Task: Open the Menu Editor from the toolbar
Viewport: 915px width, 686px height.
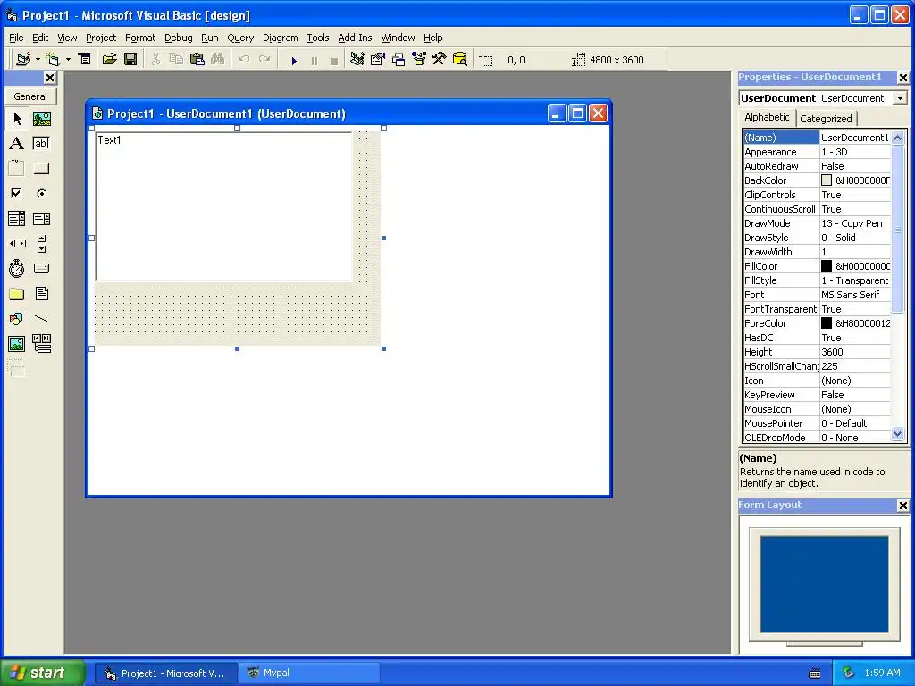Action: 85,60
